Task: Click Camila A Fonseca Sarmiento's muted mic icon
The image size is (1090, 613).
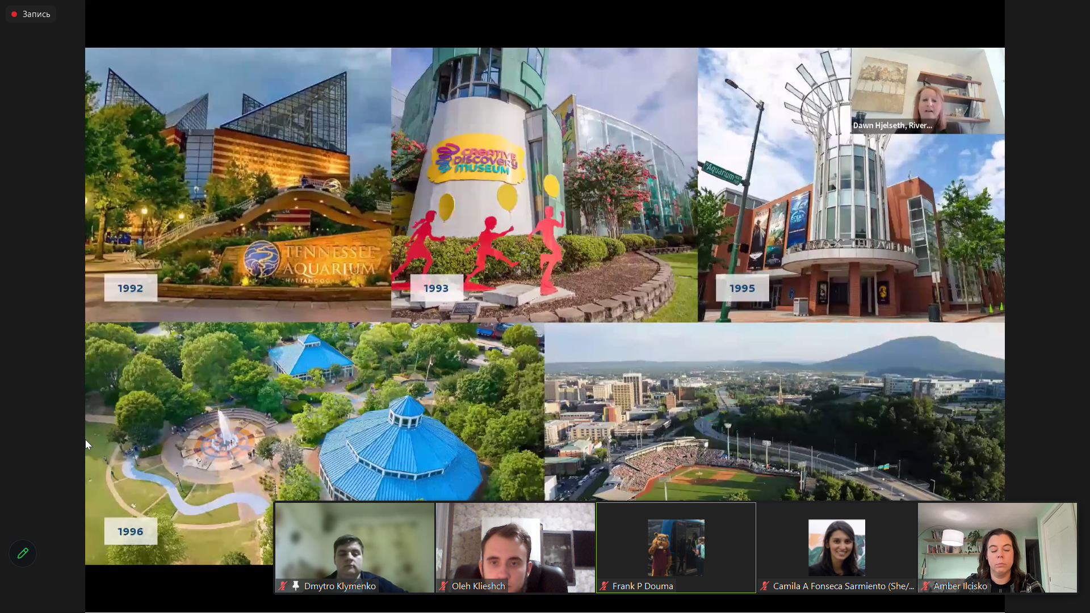Action: coord(765,586)
